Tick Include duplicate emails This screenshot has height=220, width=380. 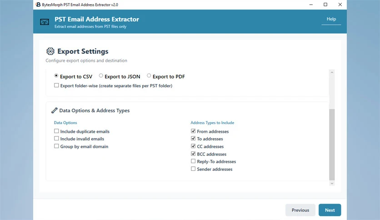[56, 131]
